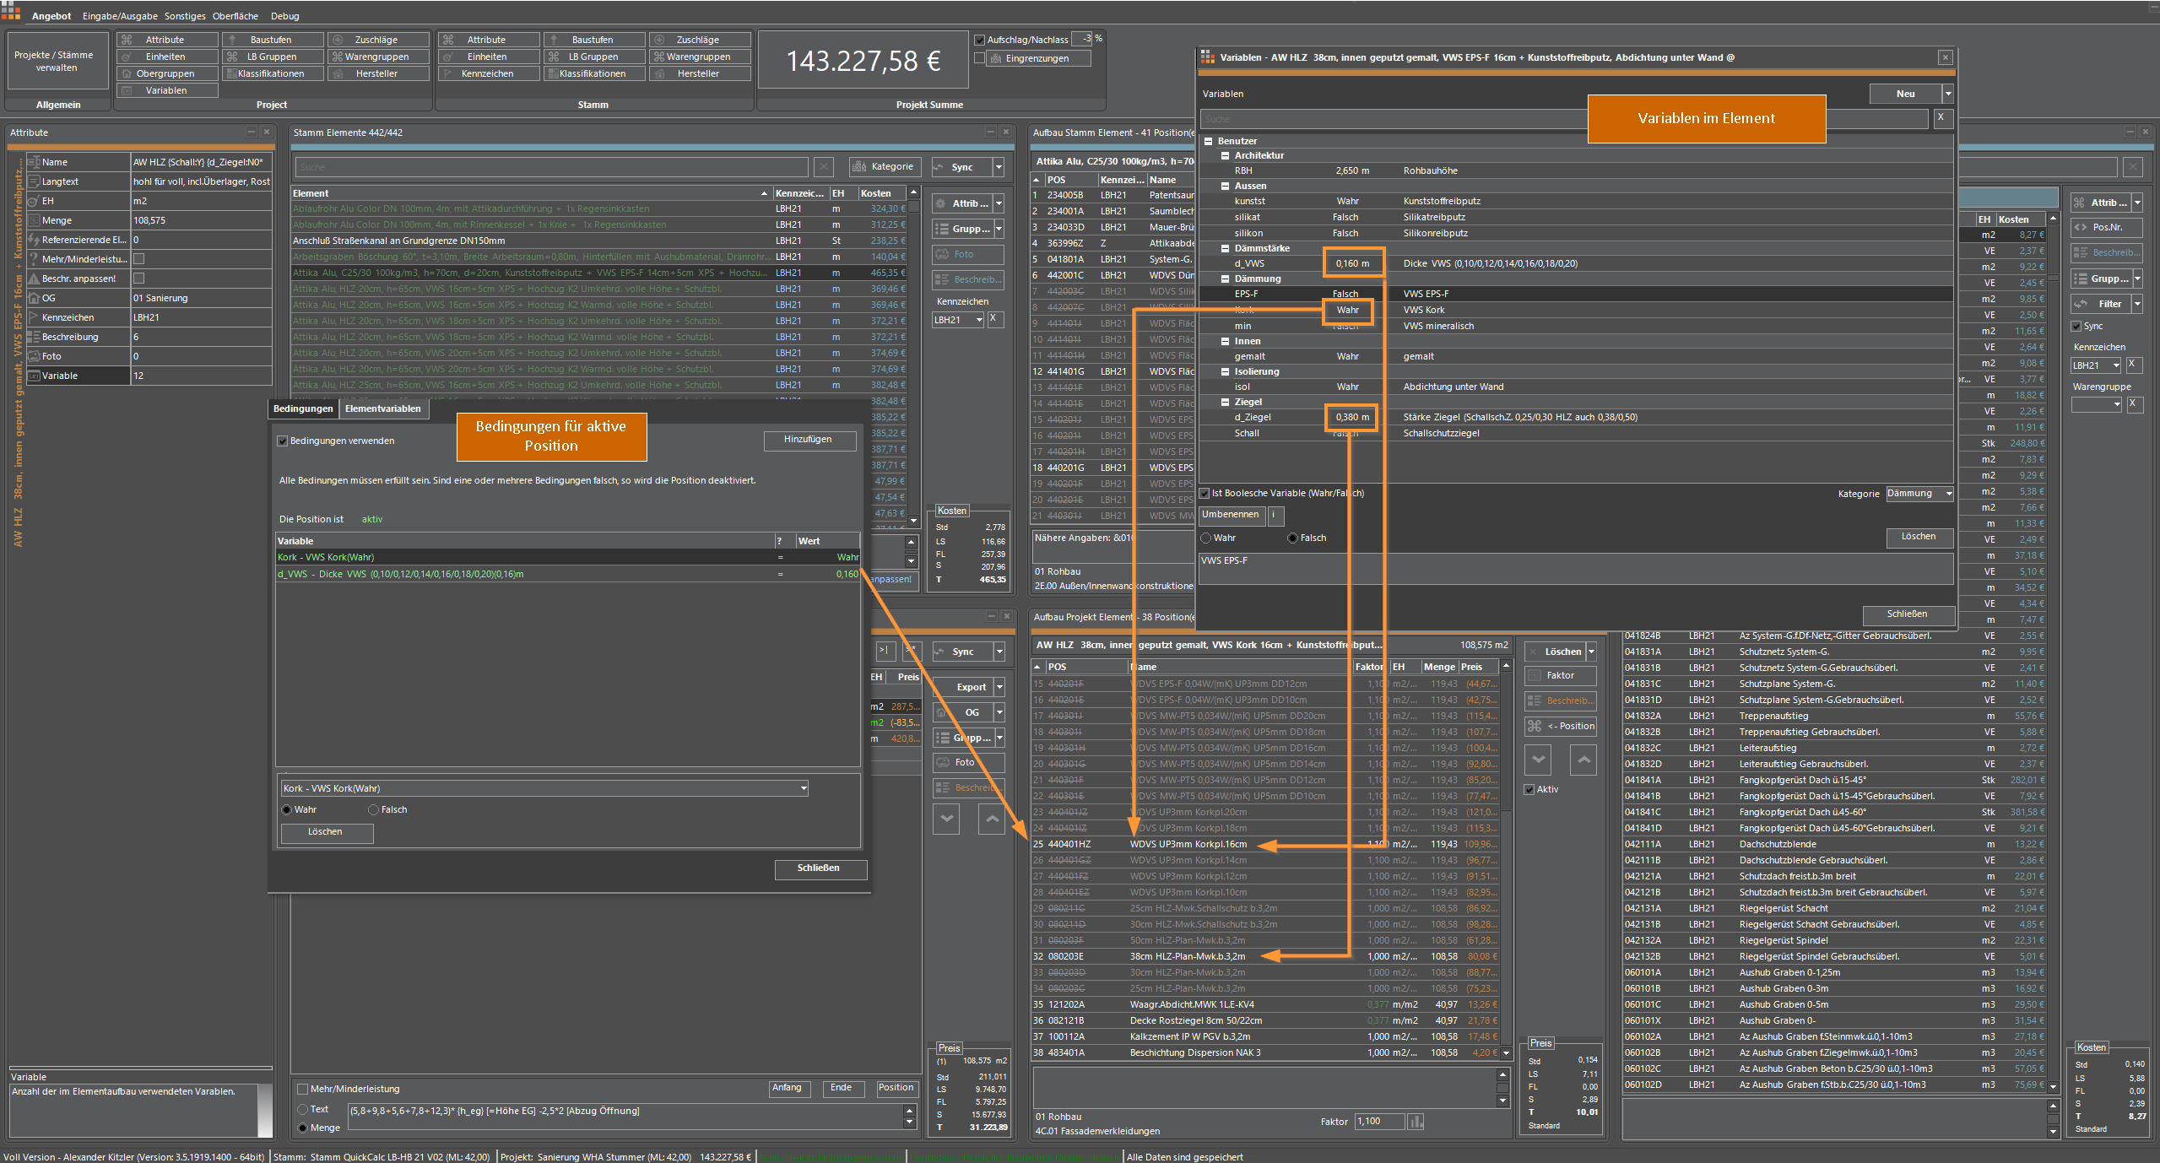2160x1163 pixels.
Task: Click the Umbenennen button
Action: [1231, 514]
